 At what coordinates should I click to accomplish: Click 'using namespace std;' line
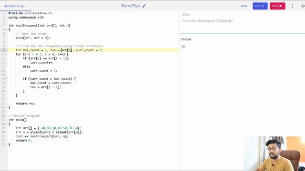27,17
